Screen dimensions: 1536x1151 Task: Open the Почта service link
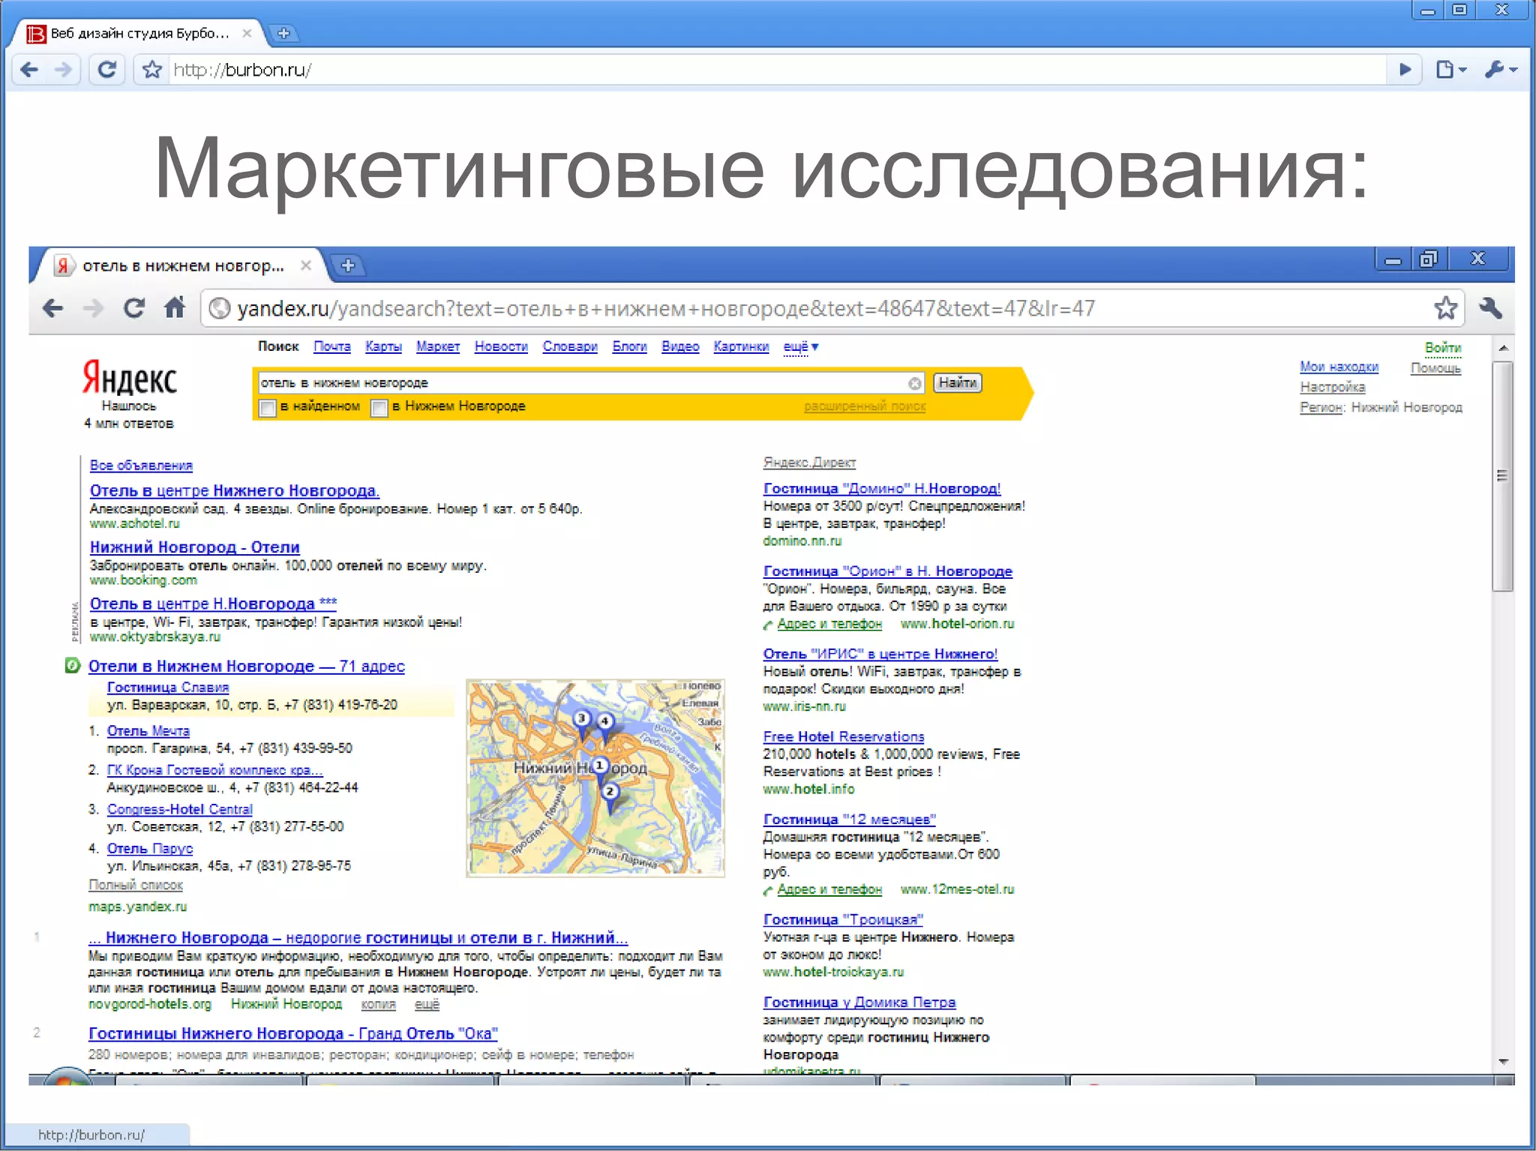(331, 346)
